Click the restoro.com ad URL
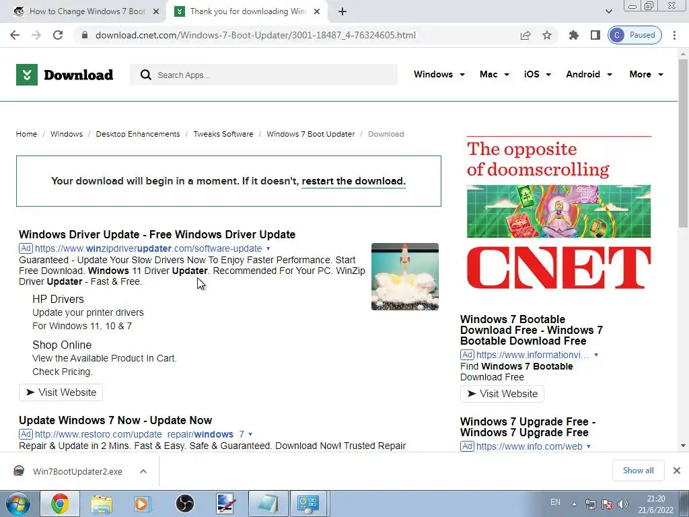 (139, 434)
